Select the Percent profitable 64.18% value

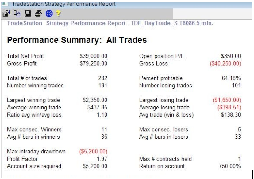pyautogui.click(x=231, y=78)
